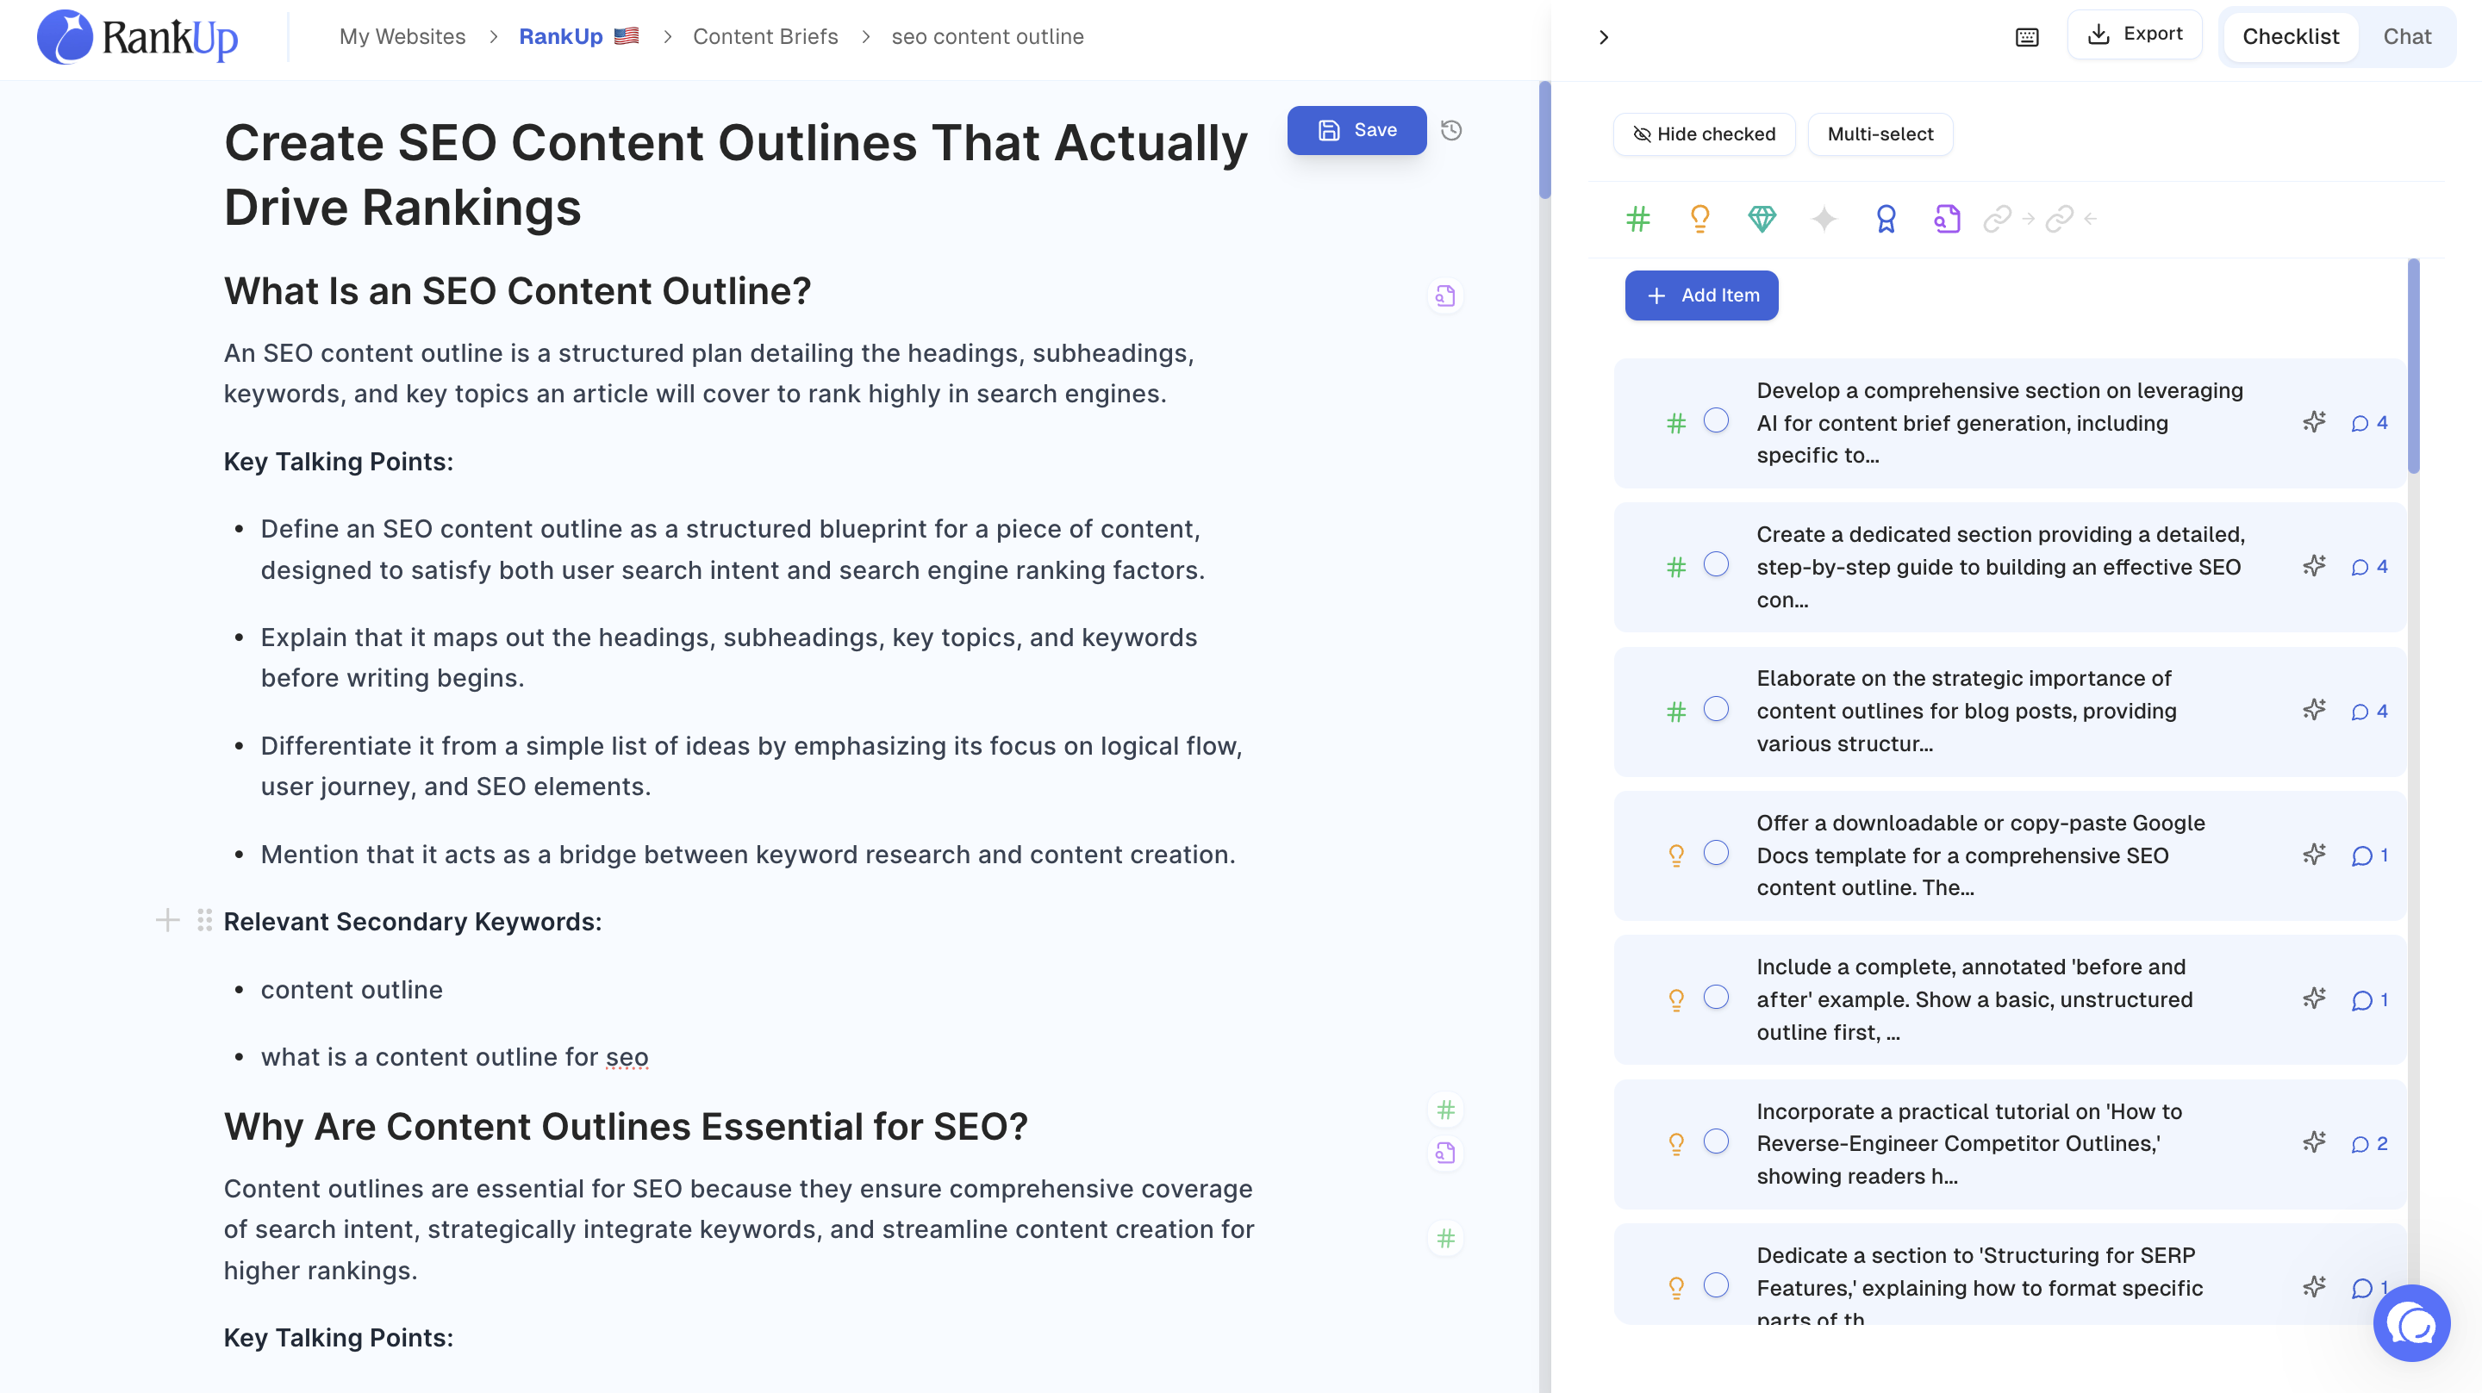Collapse the right panel with the chevron arrow
Image resolution: width=2482 pixels, height=1393 pixels.
[x=1603, y=36]
